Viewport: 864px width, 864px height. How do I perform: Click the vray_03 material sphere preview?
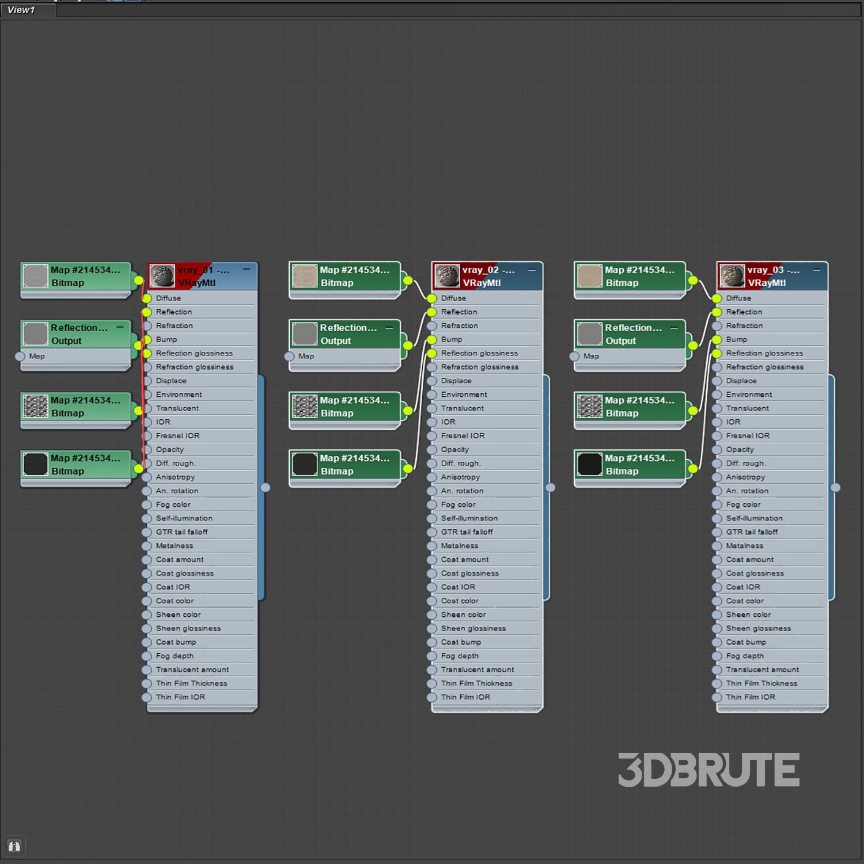[x=732, y=276]
